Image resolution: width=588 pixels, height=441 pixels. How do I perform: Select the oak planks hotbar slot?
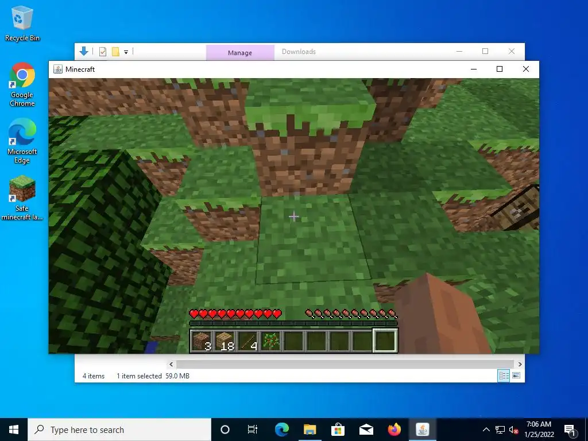tap(225, 341)
